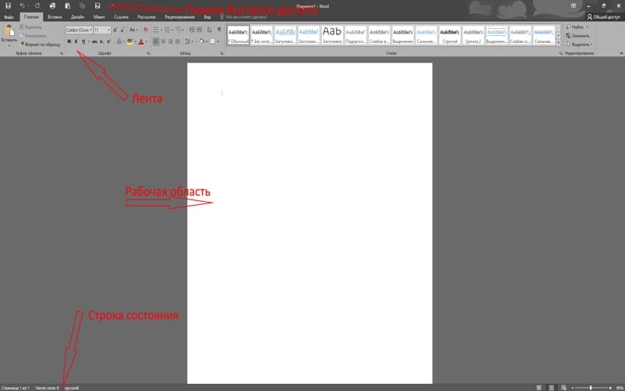Viewport: 625px width, 391px height.
Task: Toggle strikethrough formatting
Action: (95, 41)
